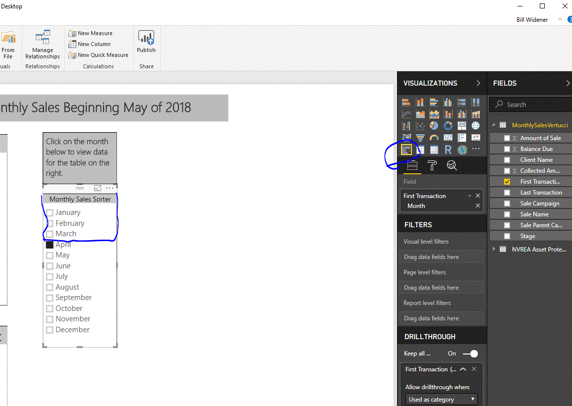Open the slicer's More options ellipsis

[x=110, y=188]
